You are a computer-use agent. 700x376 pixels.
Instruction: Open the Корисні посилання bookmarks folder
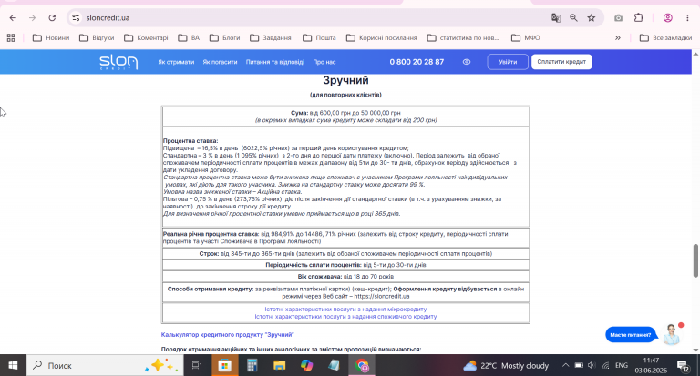[x=382, y=38]
